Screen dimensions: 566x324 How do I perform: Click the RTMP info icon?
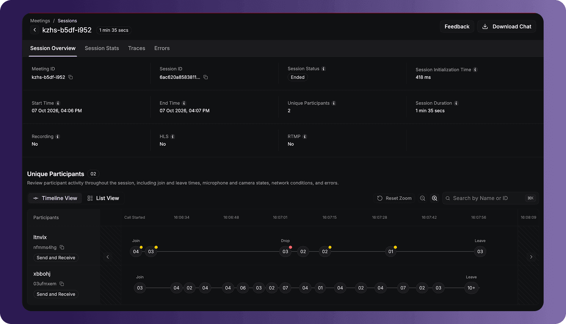tap(304, 137)
